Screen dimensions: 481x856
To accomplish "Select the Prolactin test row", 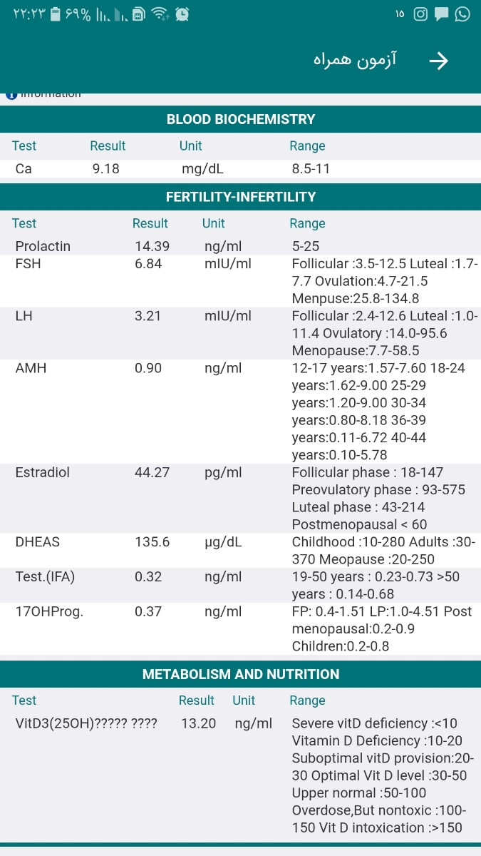I will [x=240, y=246].
